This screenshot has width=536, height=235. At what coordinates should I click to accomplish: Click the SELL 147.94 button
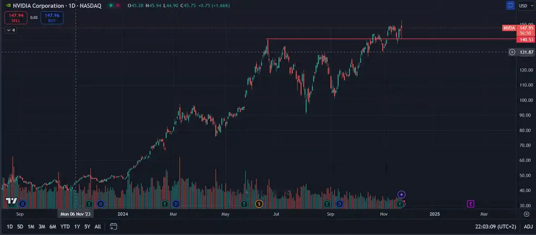[16, 18]
